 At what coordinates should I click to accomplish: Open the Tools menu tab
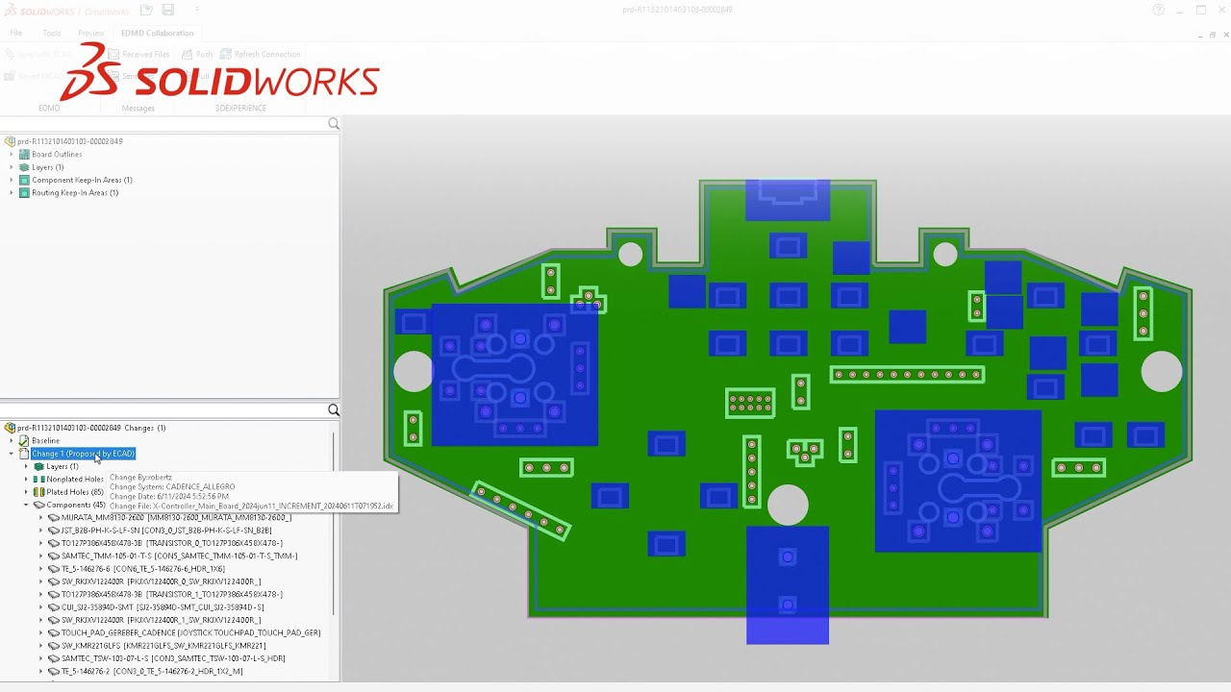pos(52,33)
